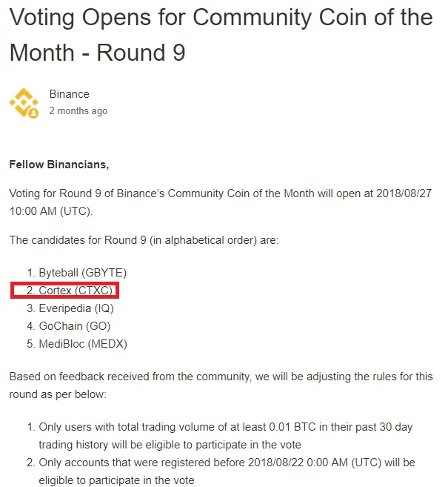Click the 'Based on feedback' paragraph

[x=221, y=385]
